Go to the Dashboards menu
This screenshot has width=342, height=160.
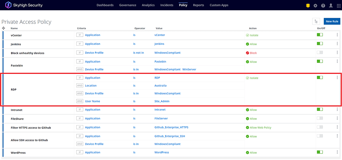click(x=105, y=5)
